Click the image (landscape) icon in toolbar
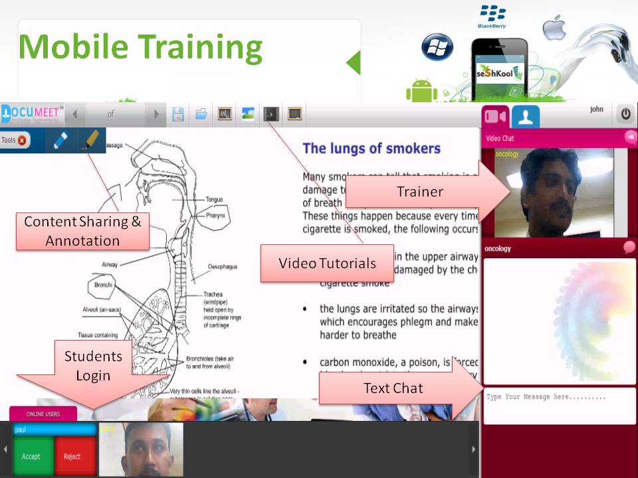This screenshot has height=478, width=638. [x=248, y=114]
